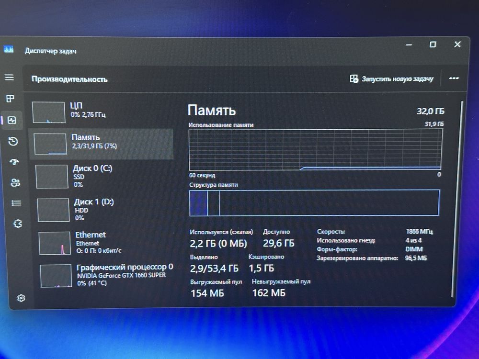Click the 'Производительность' page heading
This screenshot has width=479, height=359.
click(69, 79)
